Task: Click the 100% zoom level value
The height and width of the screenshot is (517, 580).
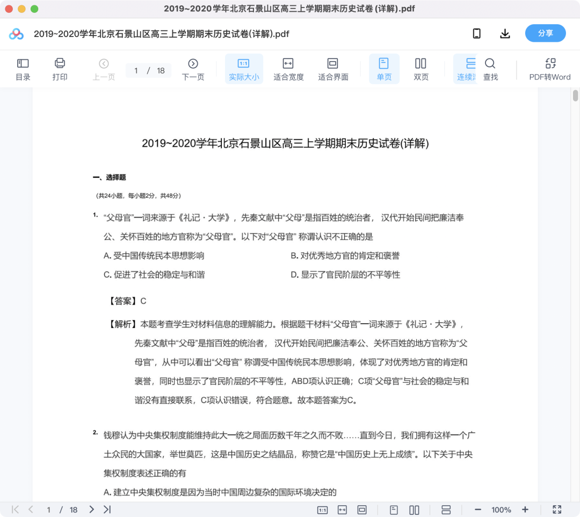Action: tap(501, 510)
